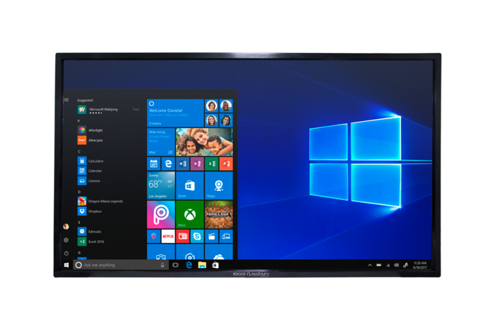Open Store from the taskbar
Screen dimensions: 495x330
[215, 265]
